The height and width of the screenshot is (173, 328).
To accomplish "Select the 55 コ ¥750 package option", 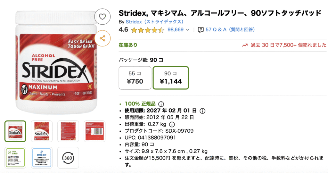I will pos(135,78).
